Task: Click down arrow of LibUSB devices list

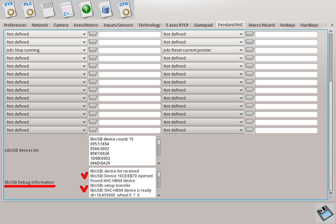Action: 159,163
